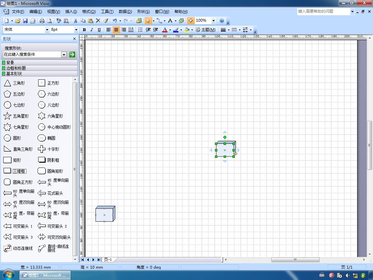This screenshot has width=373, height=280.
Task: Click the 主题(M) button
Action: (x=206, y=30)
